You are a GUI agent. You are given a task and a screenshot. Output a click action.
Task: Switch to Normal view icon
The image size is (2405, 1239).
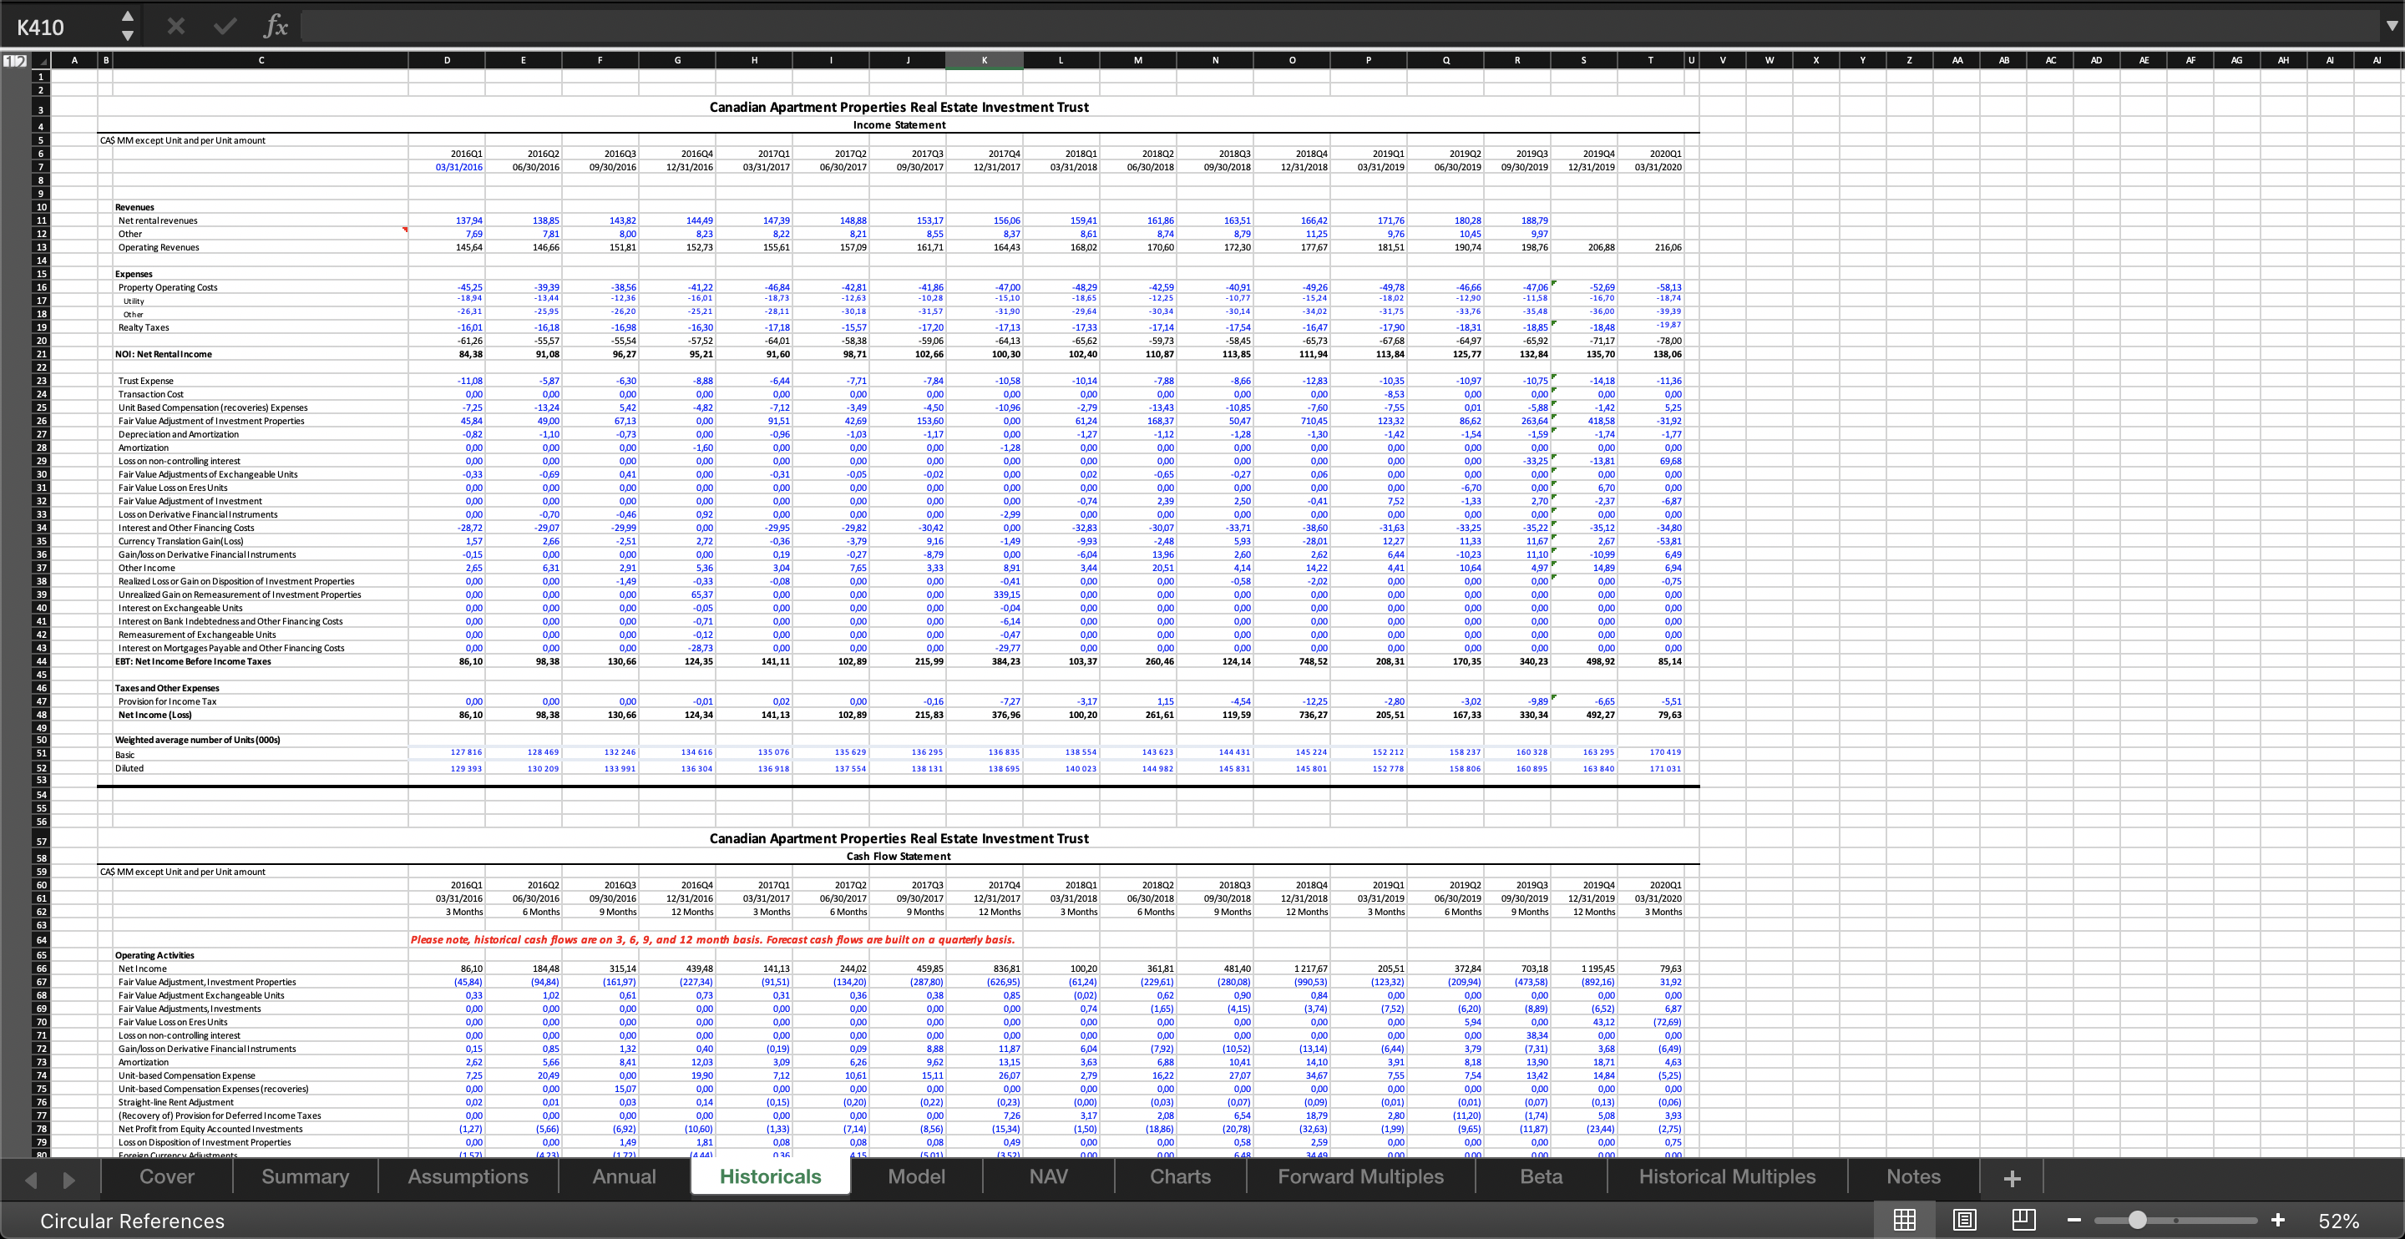pyautogui.click(x=1905, y=1221)
